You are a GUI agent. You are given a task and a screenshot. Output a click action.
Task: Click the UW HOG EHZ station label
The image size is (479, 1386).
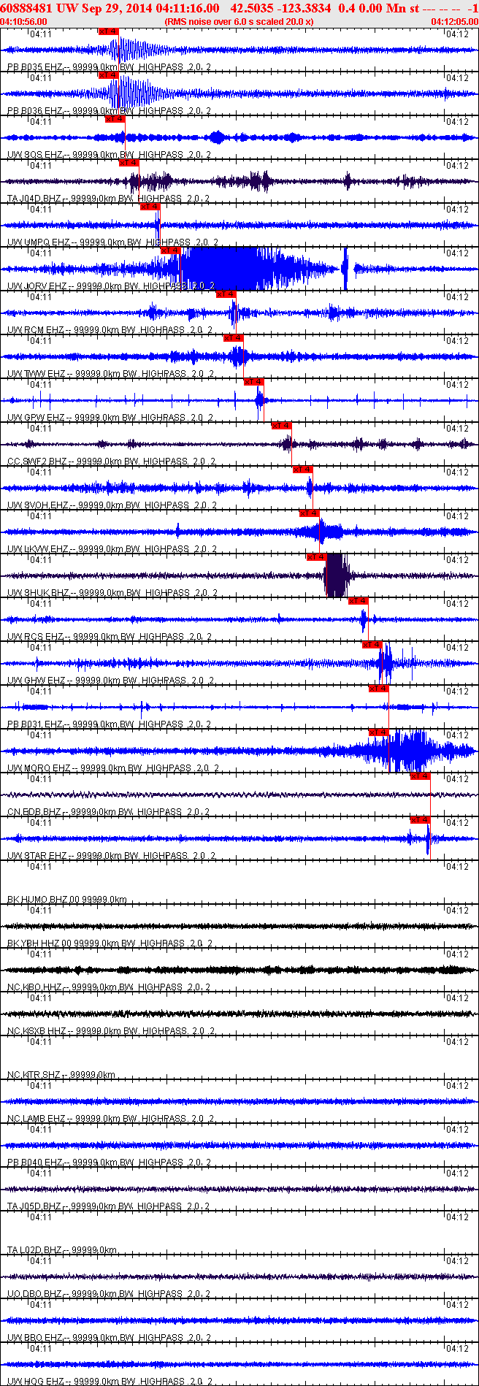point(110,1382)
